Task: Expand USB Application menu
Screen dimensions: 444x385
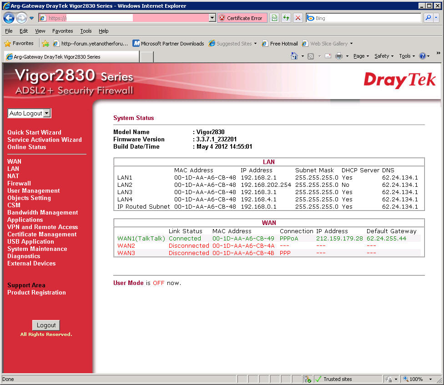Action: point(30,241)
